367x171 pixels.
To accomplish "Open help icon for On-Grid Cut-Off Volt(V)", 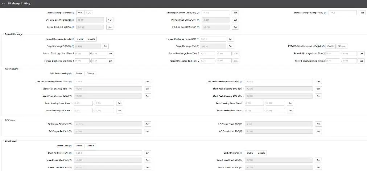I will coord(73,28).
